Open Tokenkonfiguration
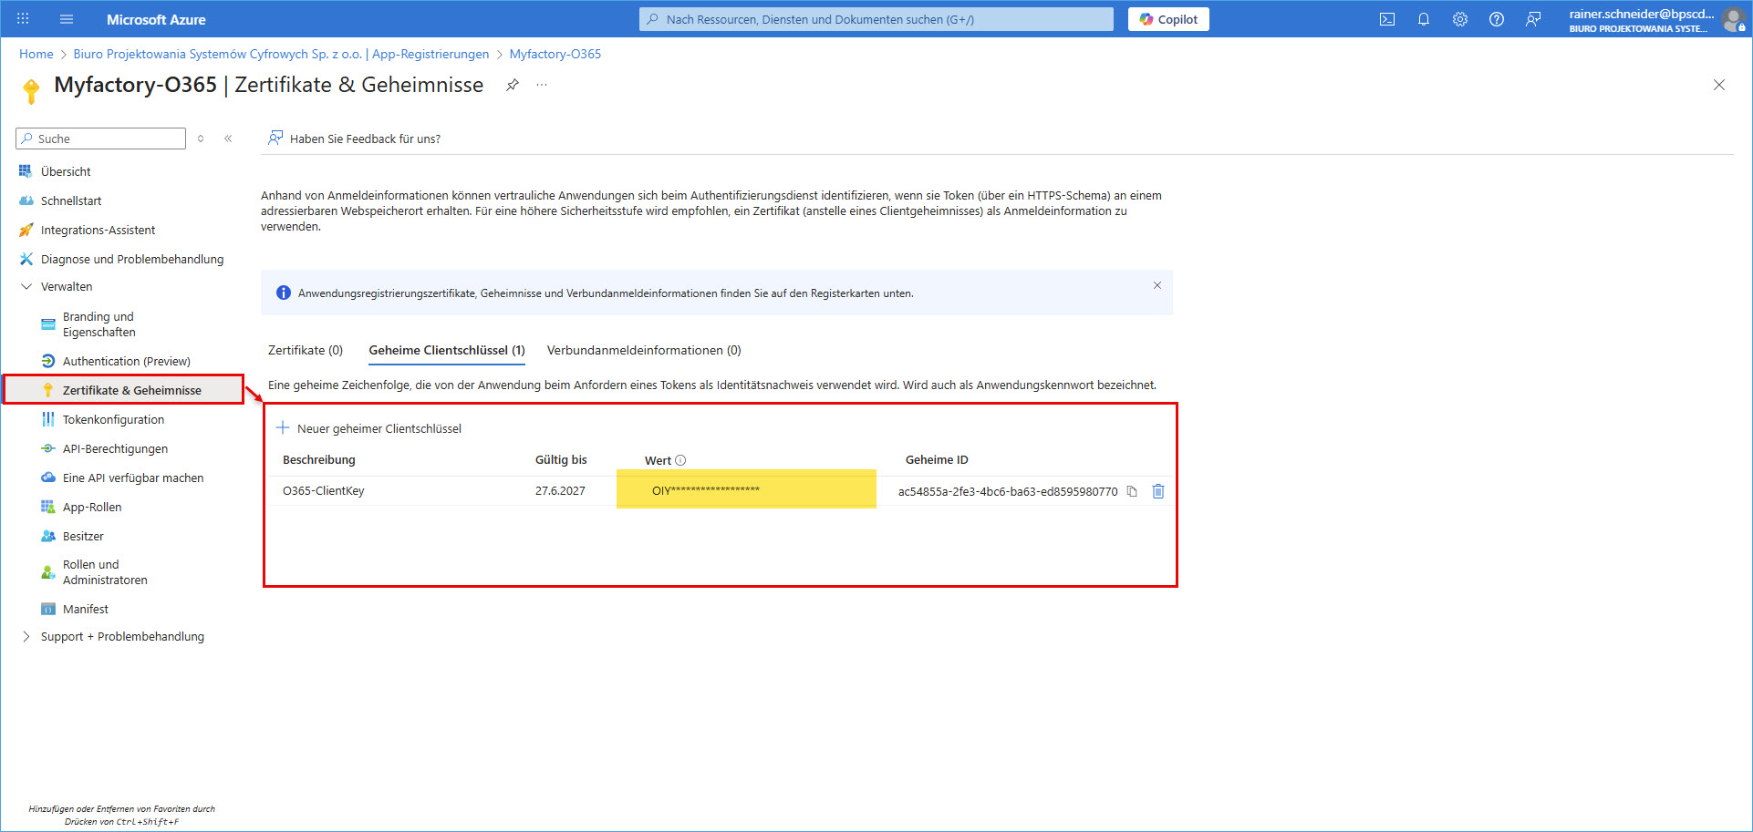This screenshot has height=832, width=1753. [113, 419]
